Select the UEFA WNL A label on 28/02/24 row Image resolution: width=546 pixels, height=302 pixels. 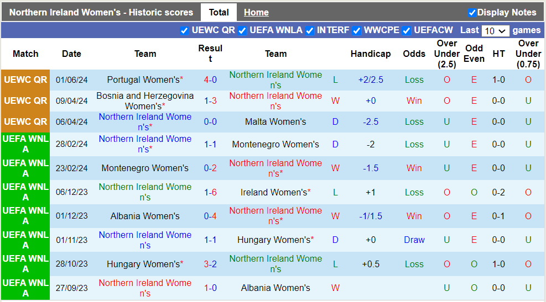25,144
